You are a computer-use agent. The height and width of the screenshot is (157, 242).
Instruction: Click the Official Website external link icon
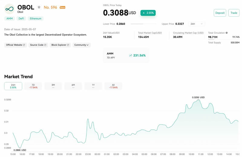[x=24, y=45]
